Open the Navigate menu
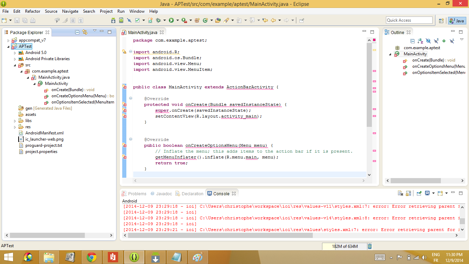Screen dimensions: 469x264 (70, 11)
